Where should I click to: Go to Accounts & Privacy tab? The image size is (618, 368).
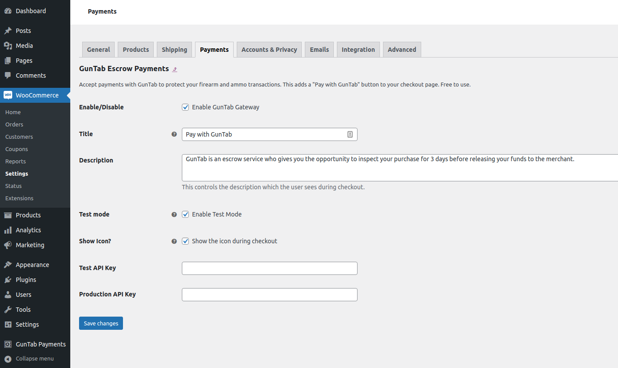(269, 50)
